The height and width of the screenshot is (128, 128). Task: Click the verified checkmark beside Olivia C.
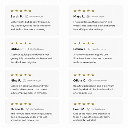coord(90,81)
